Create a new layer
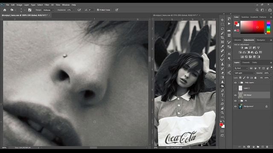Screen dimensions: 273x153 (263, 147)
